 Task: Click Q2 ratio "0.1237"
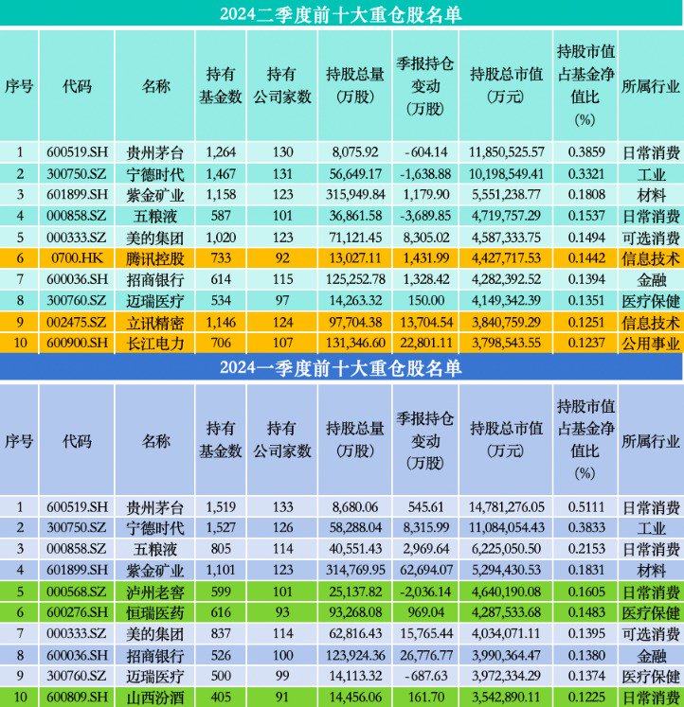(x=585, y=344)
